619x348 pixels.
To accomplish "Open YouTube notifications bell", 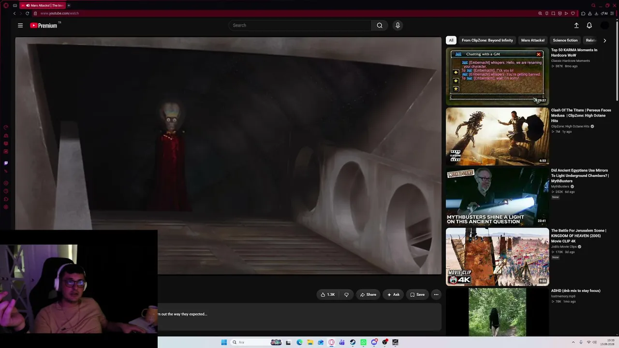I will point(589,26).
